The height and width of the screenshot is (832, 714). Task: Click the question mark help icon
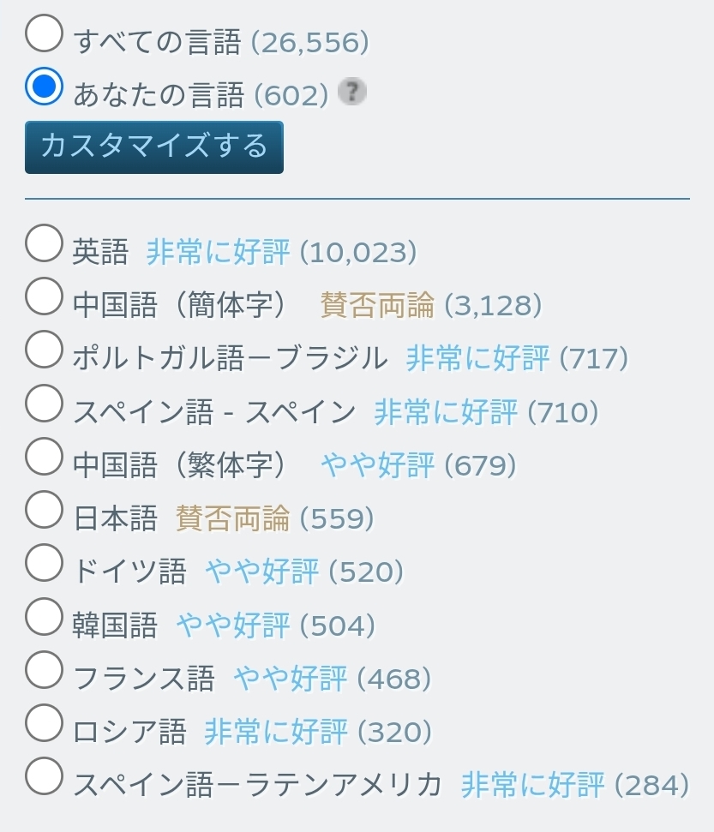(x=351, y=92)
